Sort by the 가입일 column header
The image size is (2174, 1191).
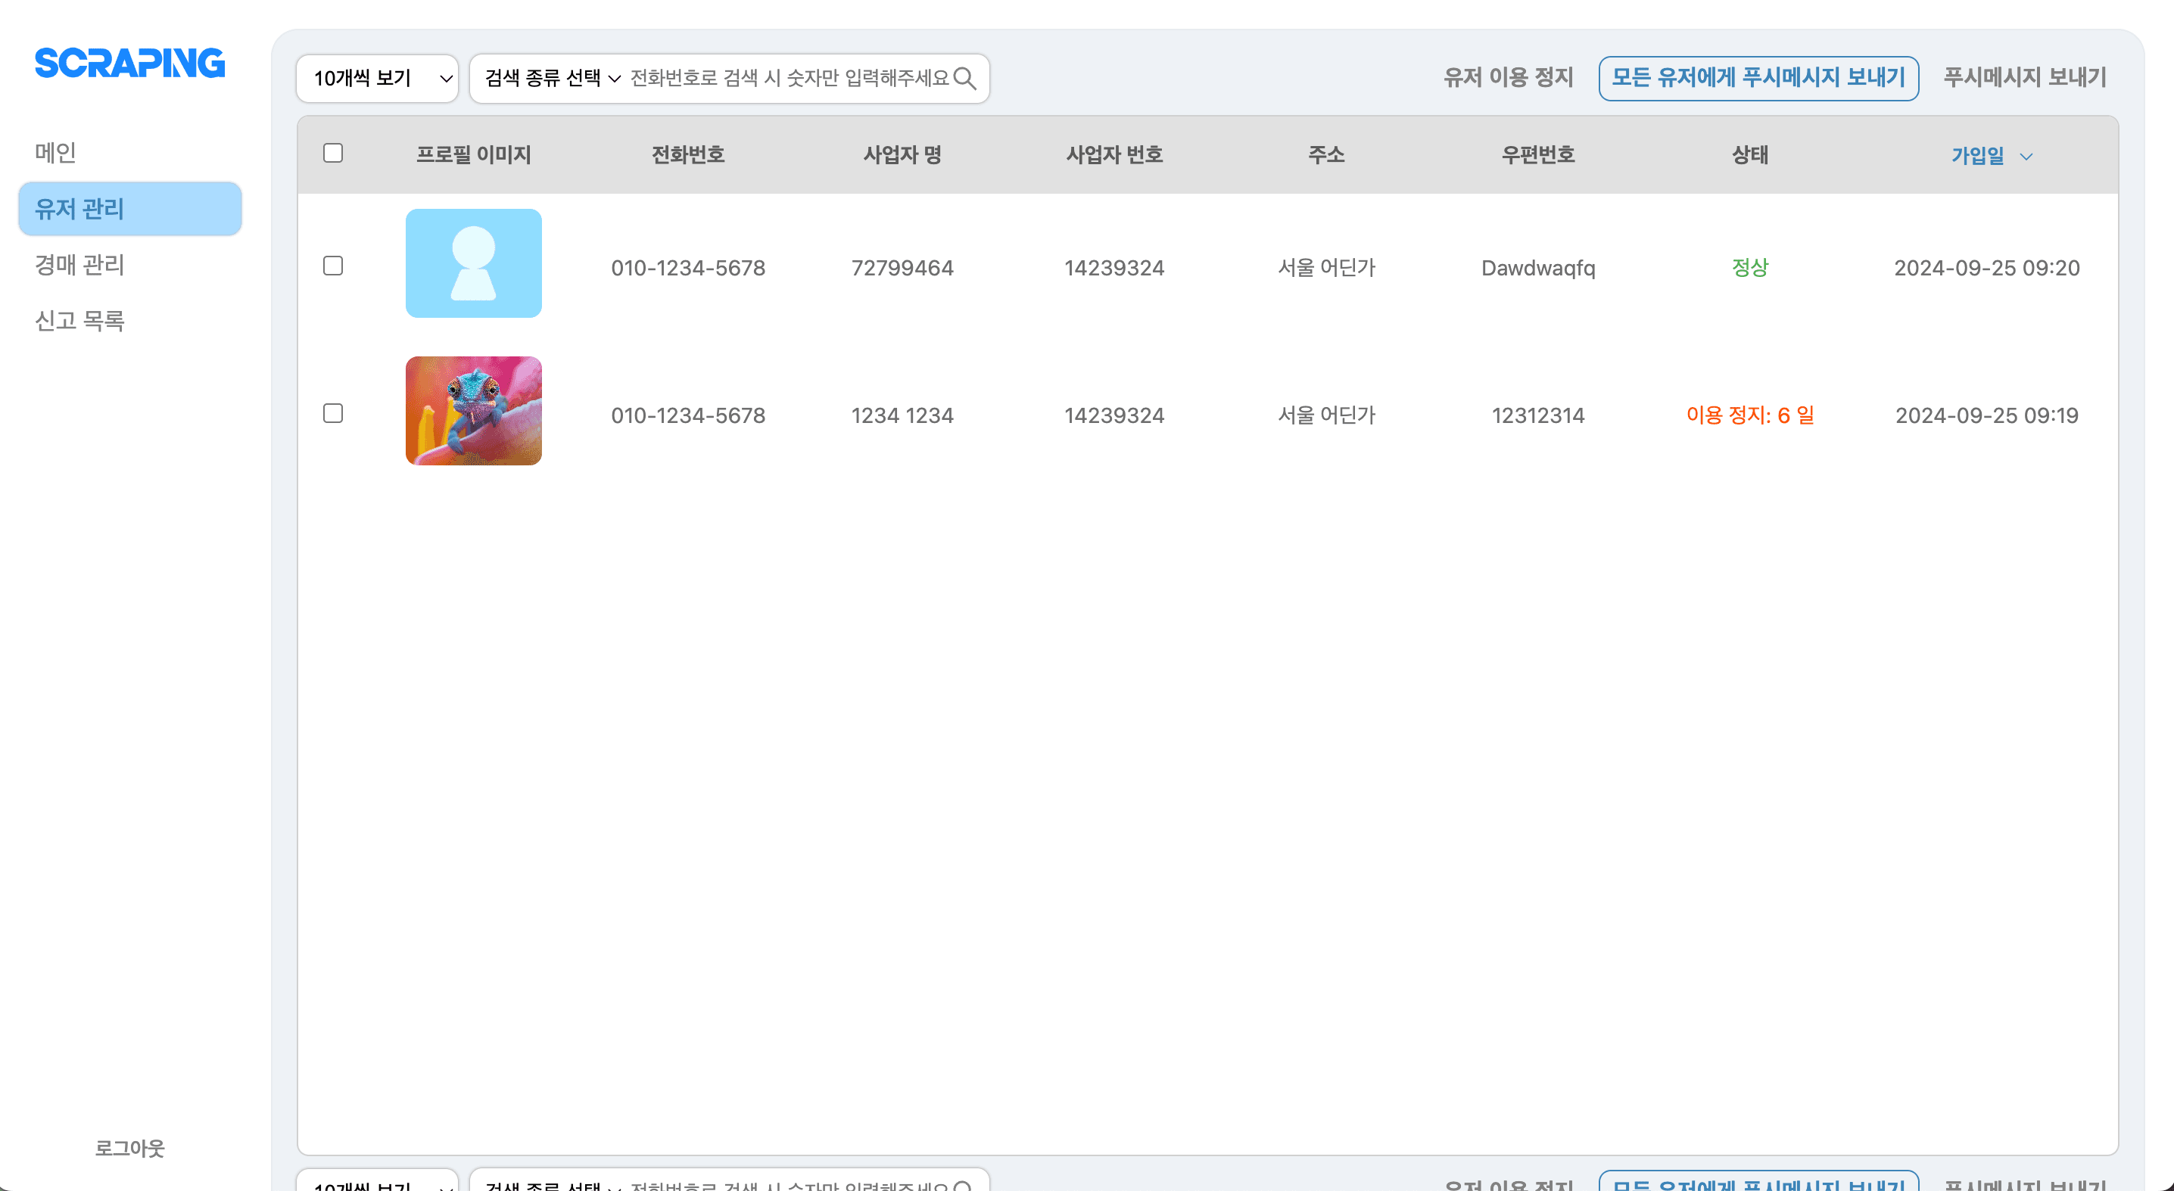1976,156
